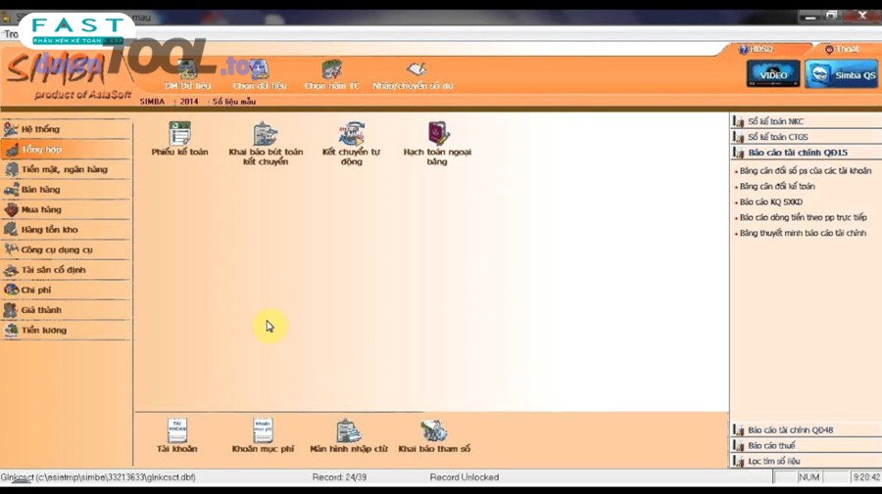Viewport: 882px width, 494px height.
Task: Click Record Unlocked status text
Action: tap(465, 477)
